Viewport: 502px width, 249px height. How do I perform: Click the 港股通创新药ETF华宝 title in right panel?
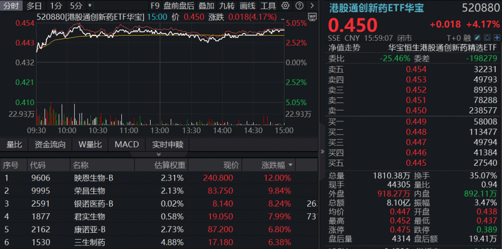(x=377, y=8)
